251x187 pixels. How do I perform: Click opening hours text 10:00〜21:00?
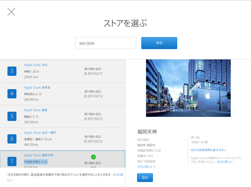(x=200, y=142)
